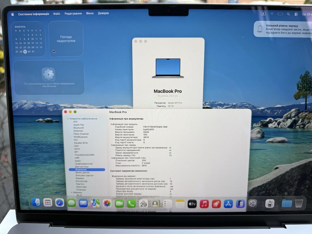Select ATA in the sidebar
Image resolution: width=312 pixels, height=234 pixels.
pos(75,122)
